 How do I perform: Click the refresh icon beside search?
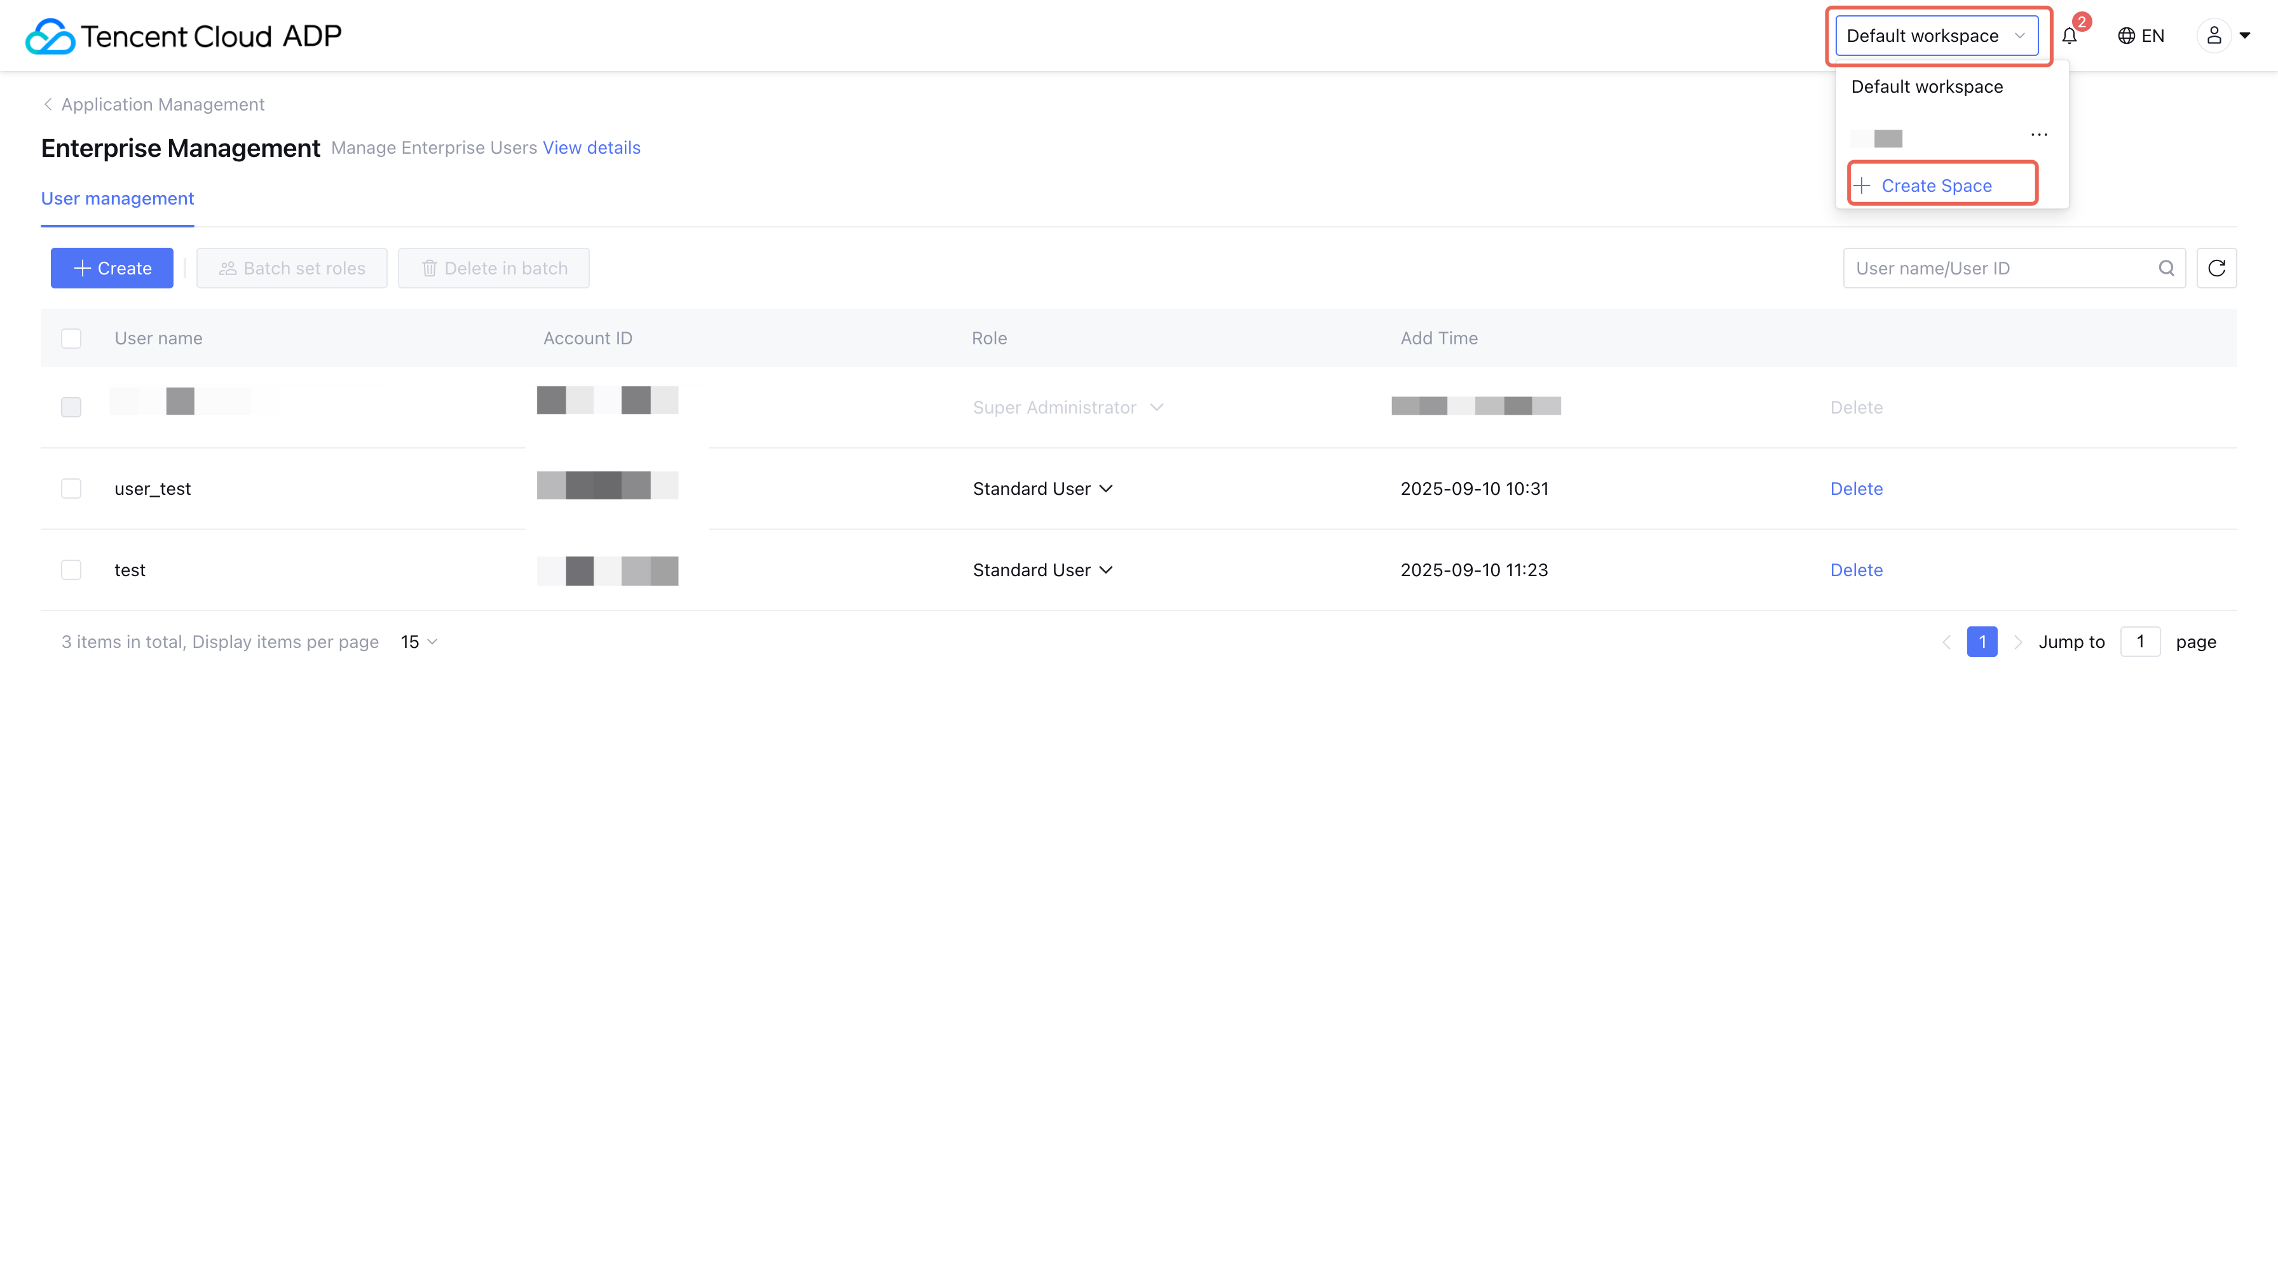[x=2216, y=267]
